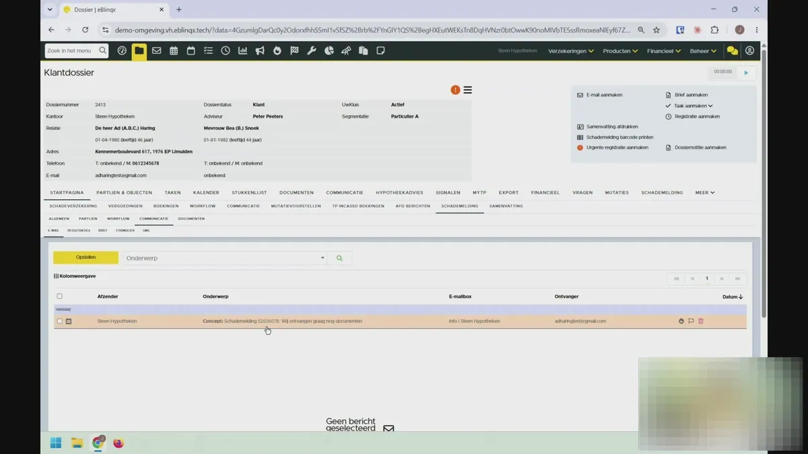808x454 pixels.
Task: Open the hamburger menu next to the orange alert
Action: tap(467, 90)
